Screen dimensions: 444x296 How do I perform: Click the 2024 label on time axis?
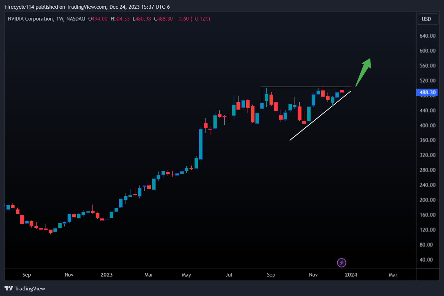351,275
